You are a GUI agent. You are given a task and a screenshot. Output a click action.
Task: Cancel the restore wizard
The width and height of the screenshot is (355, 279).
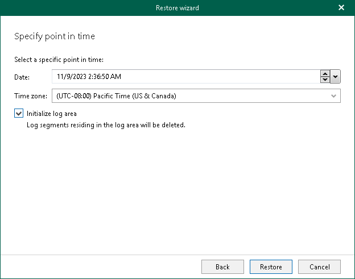click(x=319, y=267)
